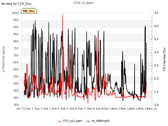Click the 500 left-axis tick label
Image resolution: width=168 pixels, height=126 pixels.
click(16, 83)
